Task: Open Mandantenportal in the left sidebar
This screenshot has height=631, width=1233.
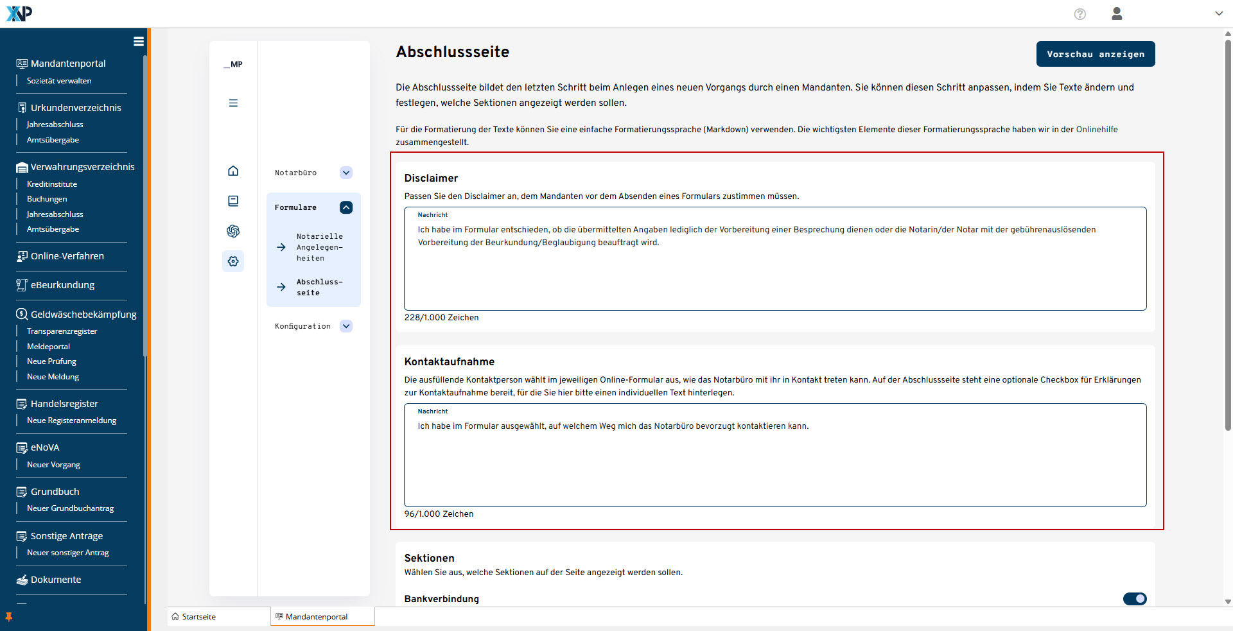Action: 68,64
